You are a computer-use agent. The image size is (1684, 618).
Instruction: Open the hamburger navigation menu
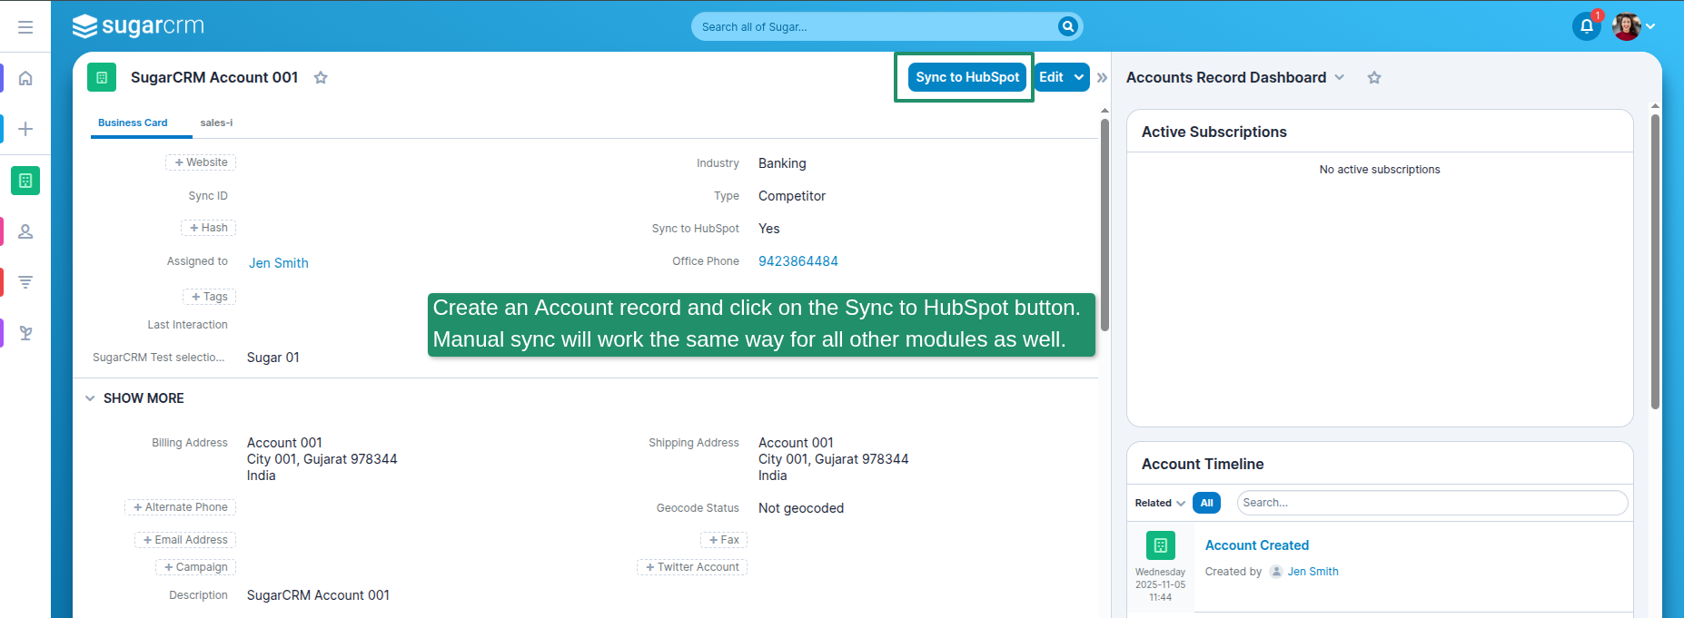pos(25,27)
